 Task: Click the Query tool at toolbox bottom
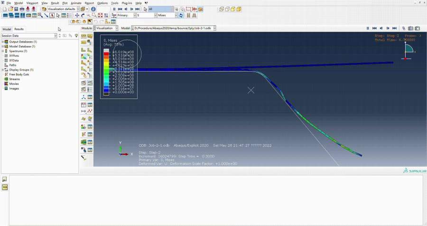click(84, 158)
